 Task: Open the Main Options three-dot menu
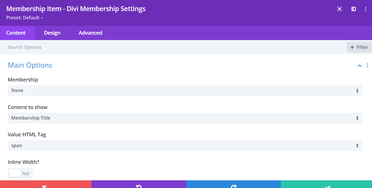tap(367, 65)
